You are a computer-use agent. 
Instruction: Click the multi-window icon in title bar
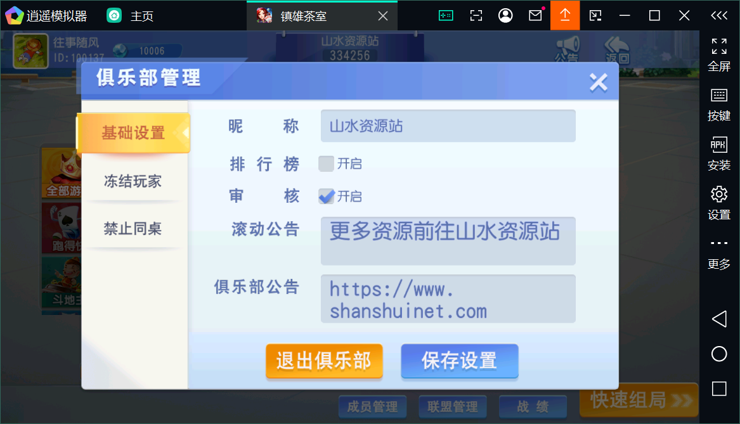click(595, 16)
